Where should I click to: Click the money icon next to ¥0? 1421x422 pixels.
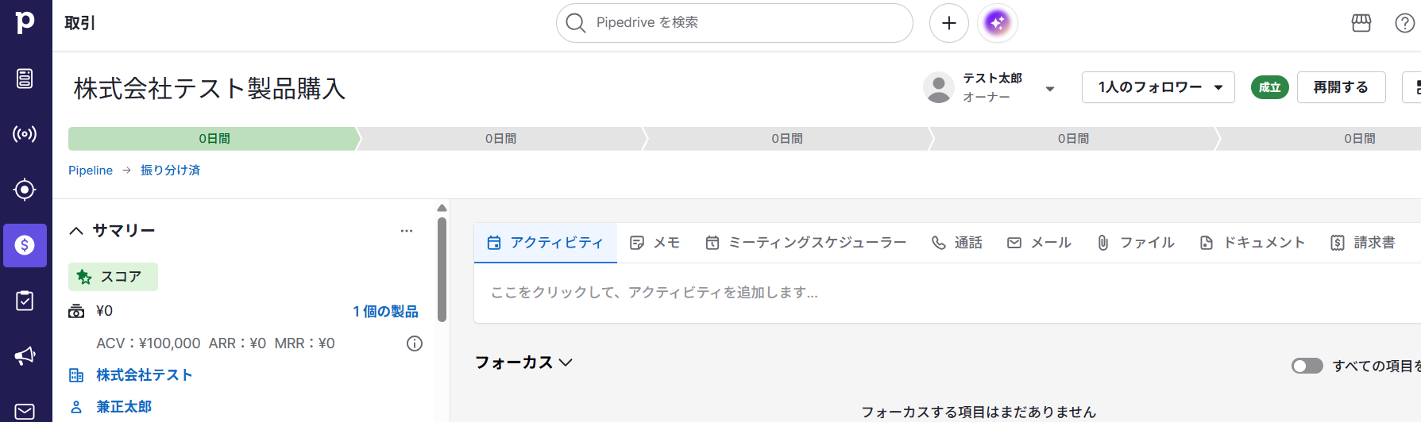pos(76,311)
